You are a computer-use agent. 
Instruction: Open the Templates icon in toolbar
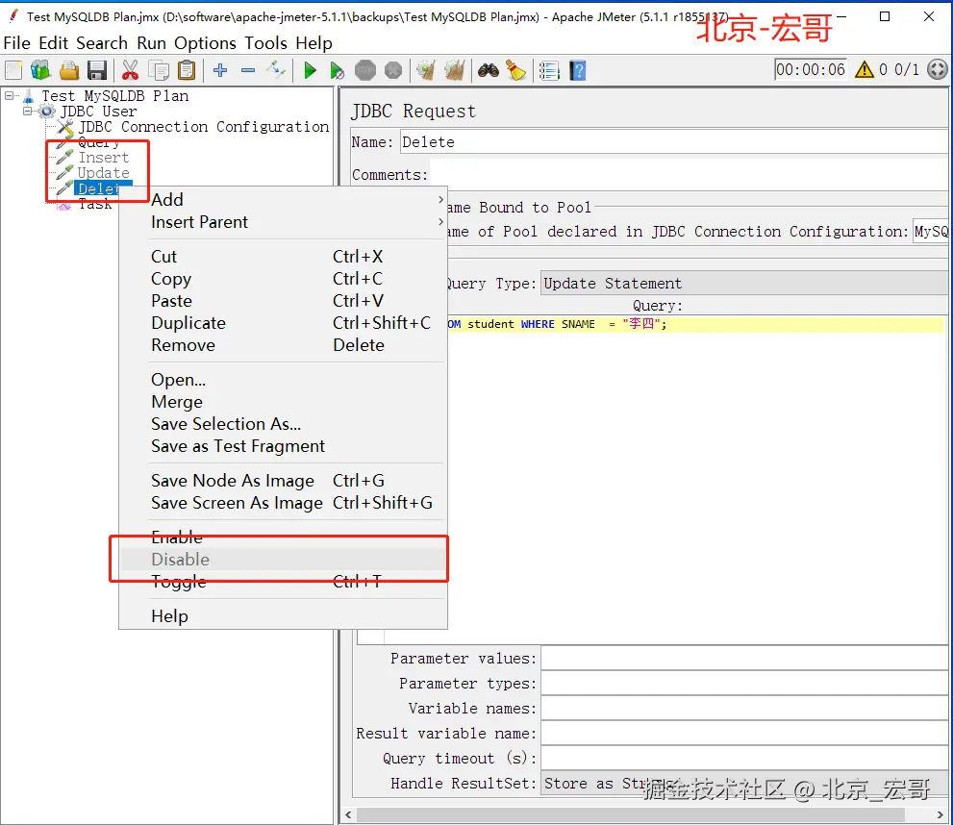click(40, 70)
